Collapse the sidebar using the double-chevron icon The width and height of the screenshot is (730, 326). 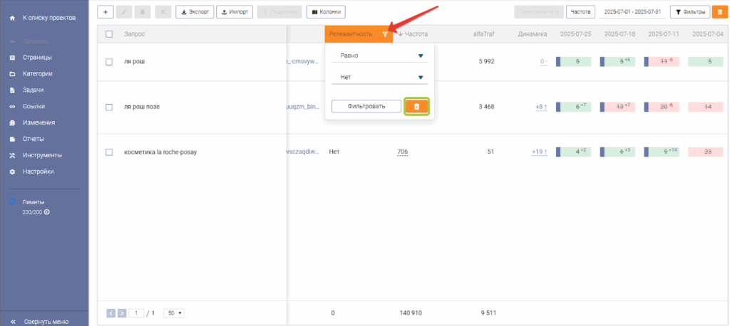point(13,321)
